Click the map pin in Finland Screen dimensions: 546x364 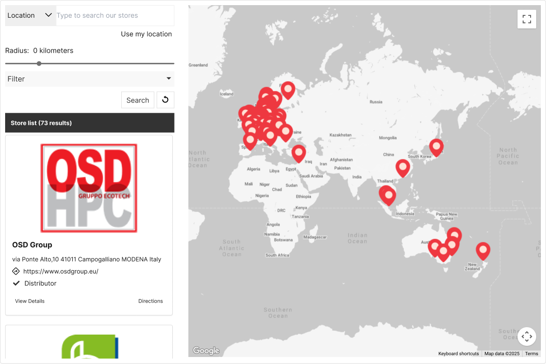point(288,89)
